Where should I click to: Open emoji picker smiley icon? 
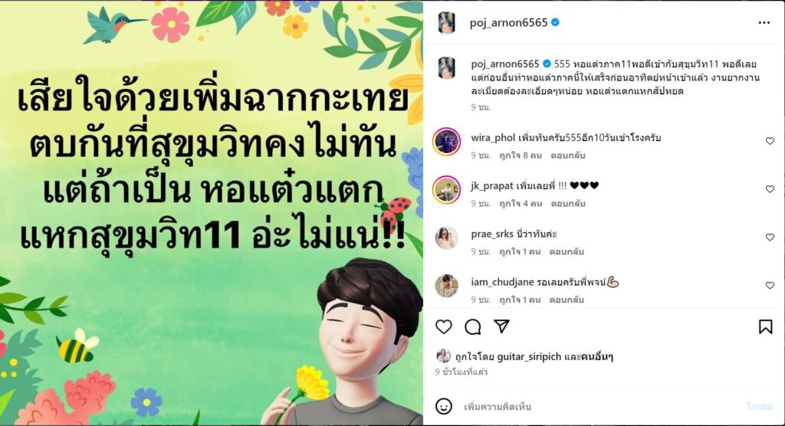444,406
